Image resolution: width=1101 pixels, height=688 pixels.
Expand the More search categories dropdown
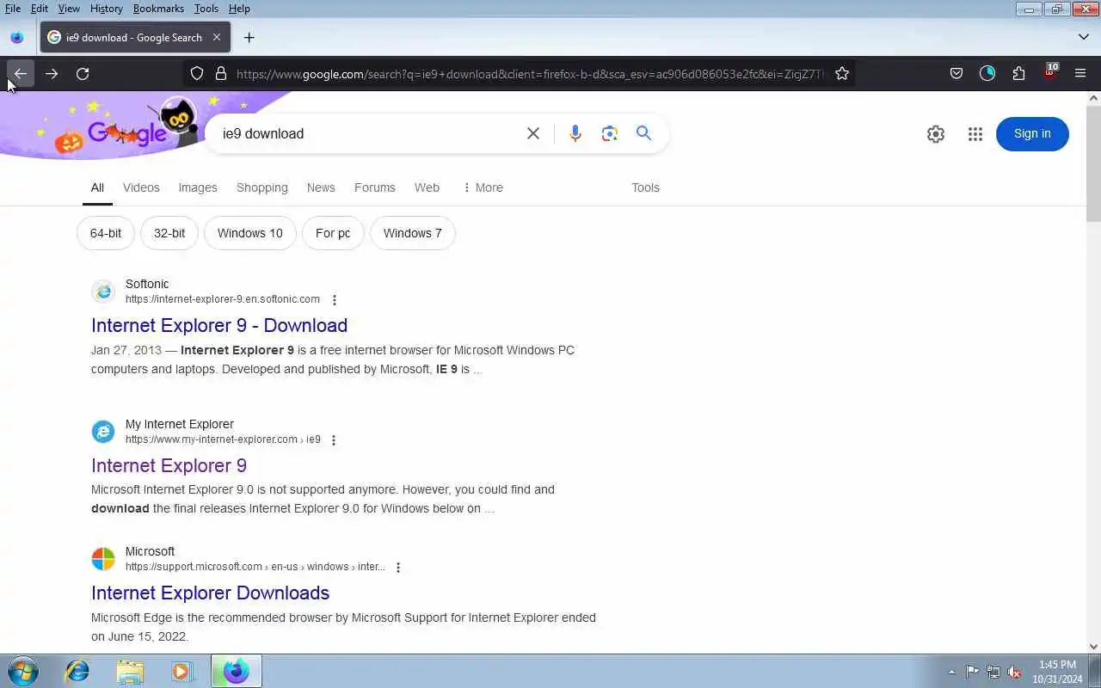tap(483, 187)
